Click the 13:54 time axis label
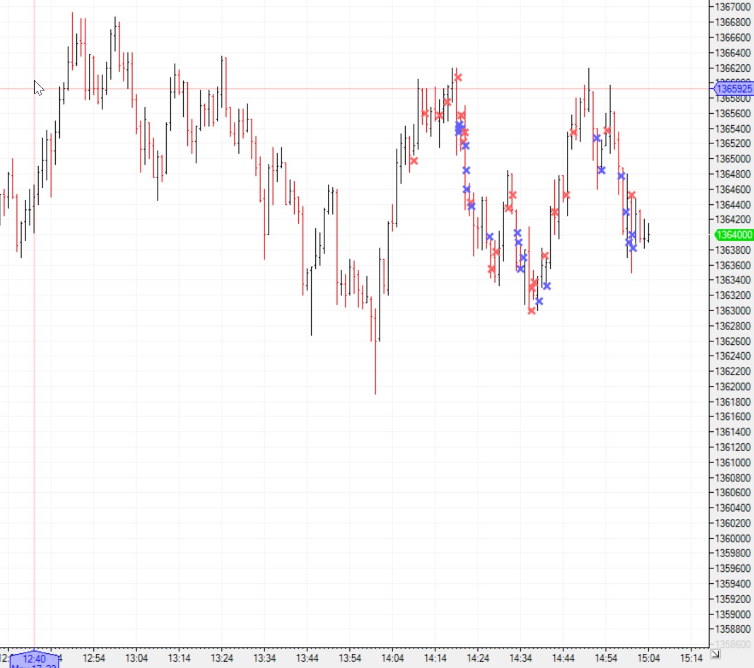Viewport: 754px width, 668px height. [x=350, y=658]
